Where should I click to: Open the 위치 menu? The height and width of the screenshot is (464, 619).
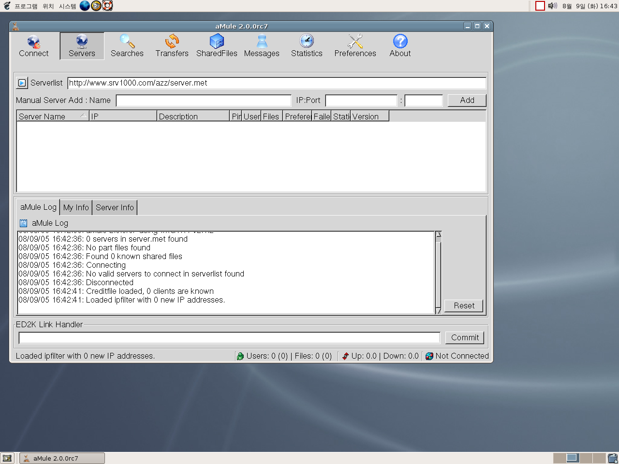tap(48, 6)
